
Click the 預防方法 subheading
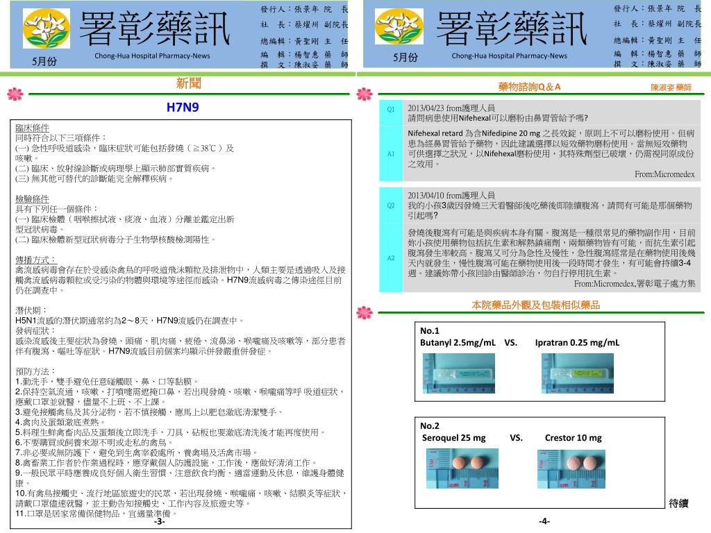(35, 371)
